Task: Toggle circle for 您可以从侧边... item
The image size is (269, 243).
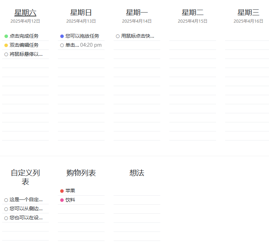Action: click(x=6, y=209)
